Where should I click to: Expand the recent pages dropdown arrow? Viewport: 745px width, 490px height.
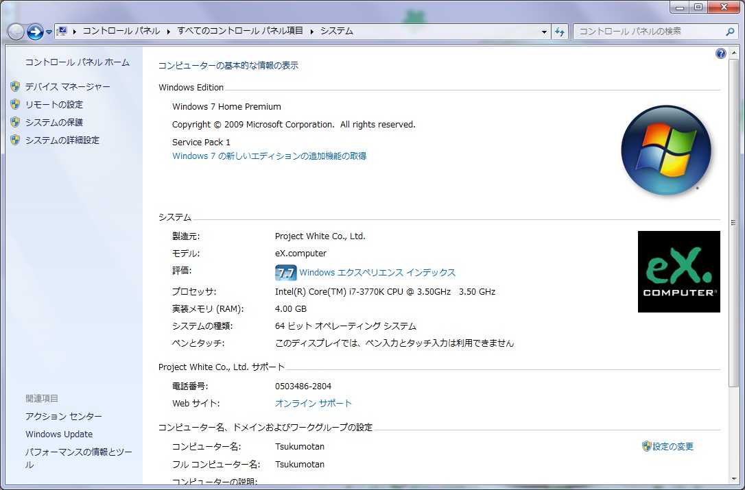point(49,32)
